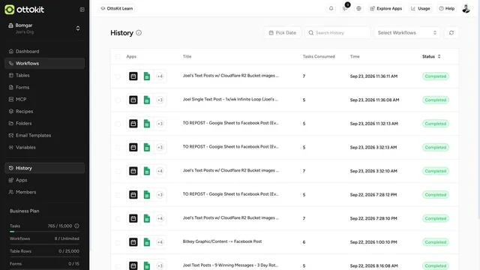The height and width of the screenshot is (270, 480).
Task: Click +4 badge in Sep 23 3:32:10 AM row
Action: coord(160,171)
